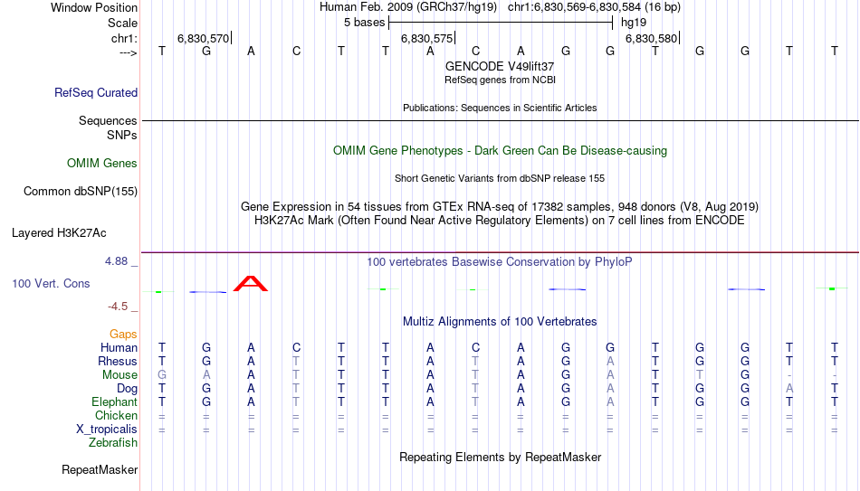860x491 pixels.
Task: Click the GTEx Gene Expression track title
Action: point(500,206)
